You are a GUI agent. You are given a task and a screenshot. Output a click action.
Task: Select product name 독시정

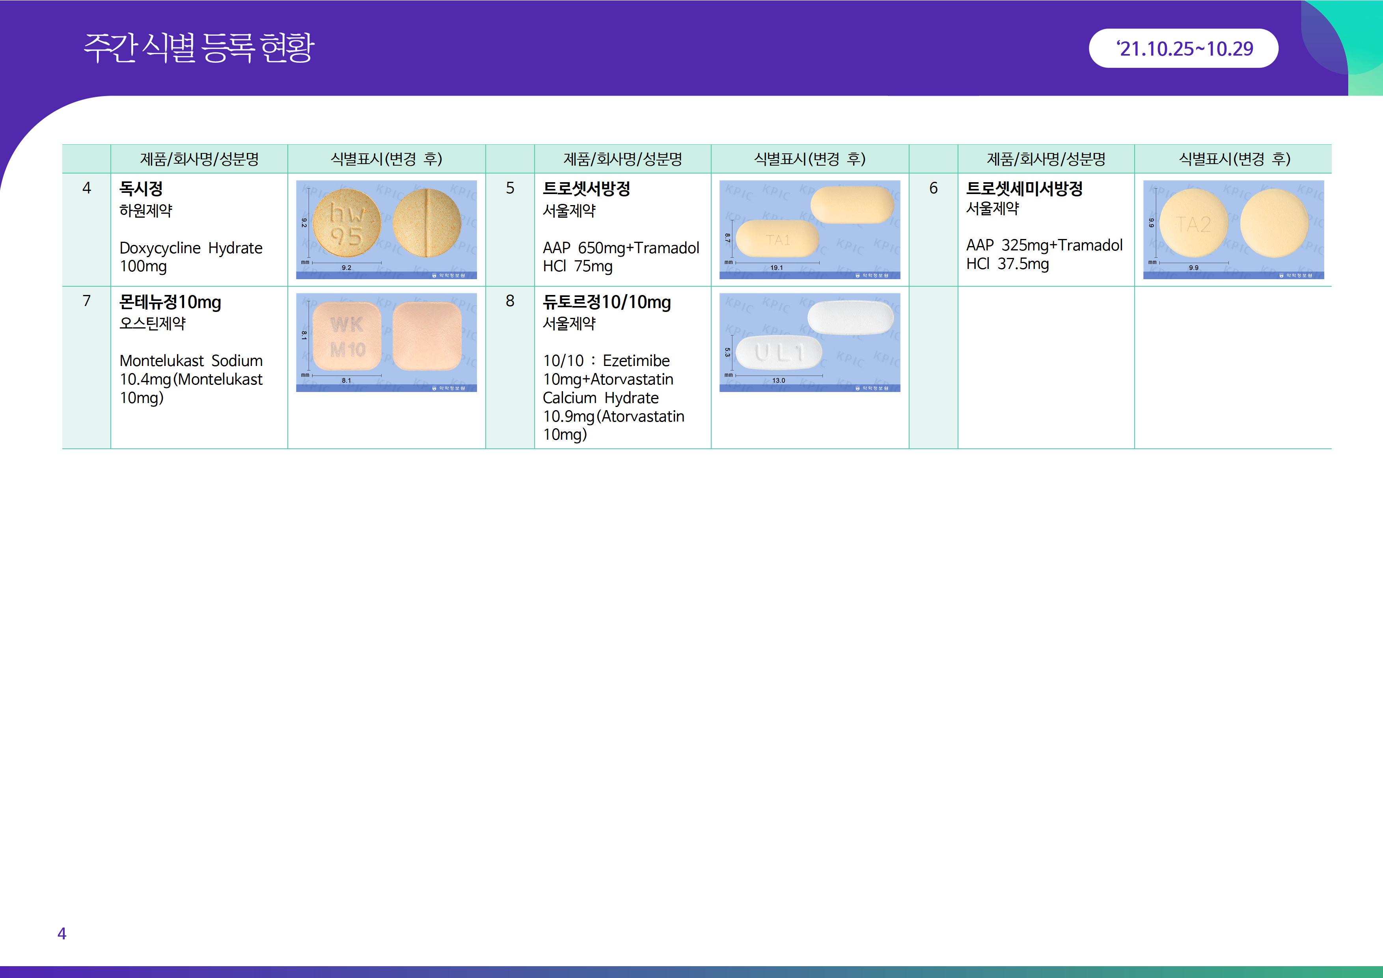click(x=141, y=189)
